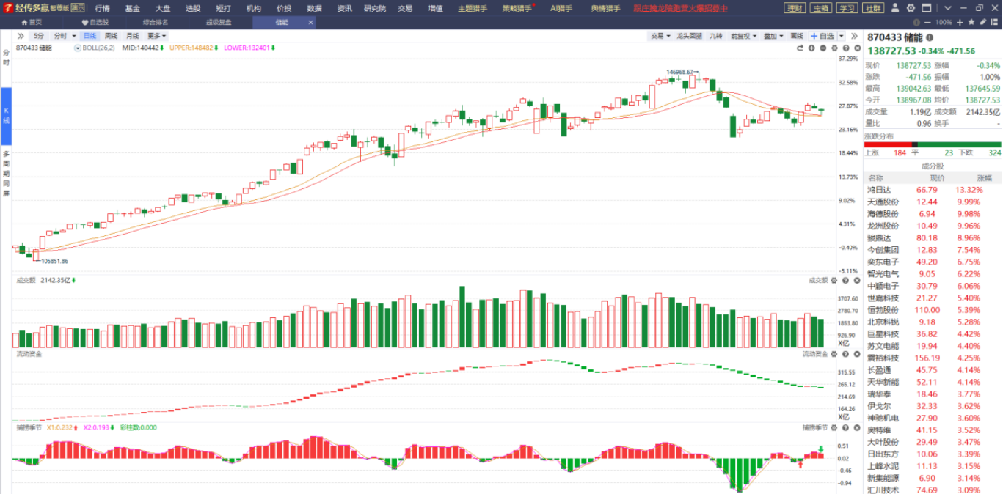Open help icon of 捕捞季节 indicator panel
This screenshot has width=1003, height=494.
[845, 427]
